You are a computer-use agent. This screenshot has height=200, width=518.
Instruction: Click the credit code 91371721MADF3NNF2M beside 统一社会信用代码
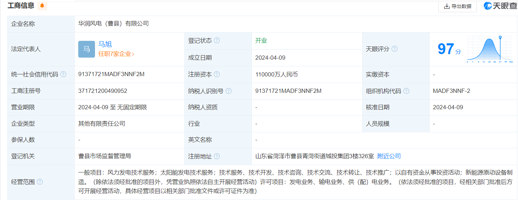(x=111, y=74)
